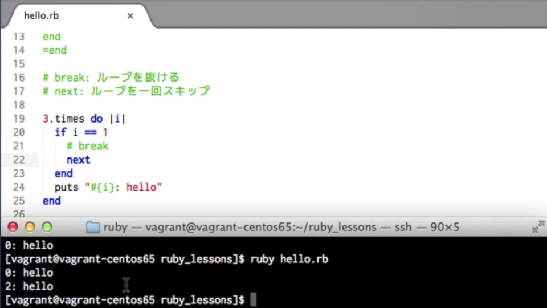Click '3.times' on line 19
This screenshot has width=547, height=308.
point(63,119)
